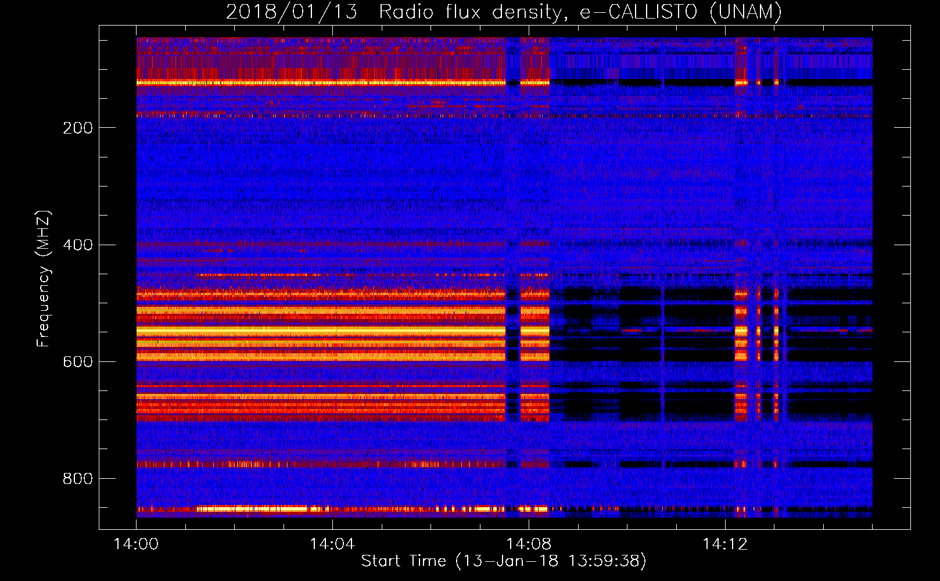Click the '400' frequency tick label
The height and width of the screenshot is (581, 940).
pos(78,245)
